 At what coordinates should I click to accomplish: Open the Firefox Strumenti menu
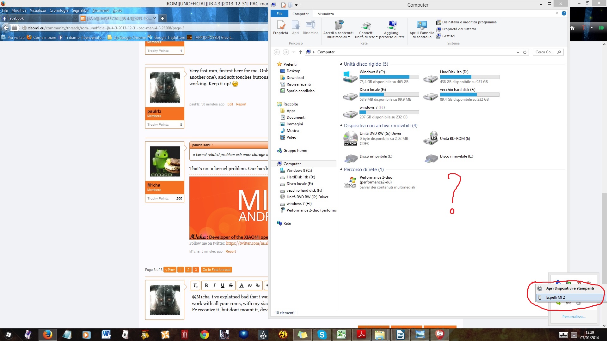tap(101, 10)
